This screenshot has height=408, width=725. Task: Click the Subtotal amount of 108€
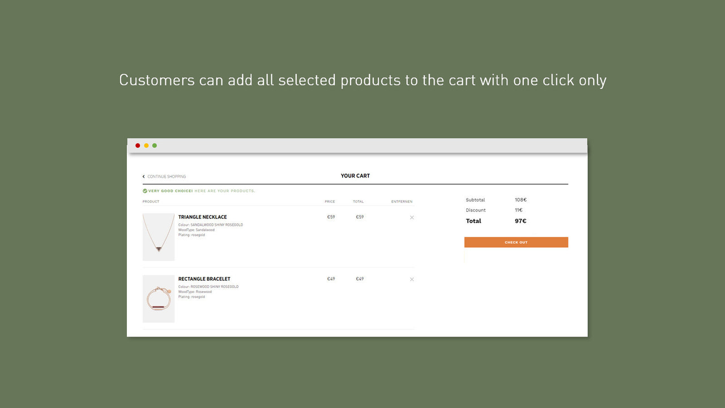[521, 199]
